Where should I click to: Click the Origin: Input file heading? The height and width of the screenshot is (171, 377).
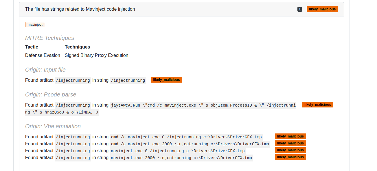(x=45, y=70)
